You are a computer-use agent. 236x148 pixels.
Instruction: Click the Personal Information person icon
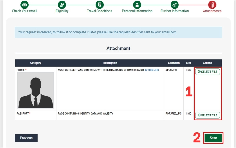(x=137, y=5)
